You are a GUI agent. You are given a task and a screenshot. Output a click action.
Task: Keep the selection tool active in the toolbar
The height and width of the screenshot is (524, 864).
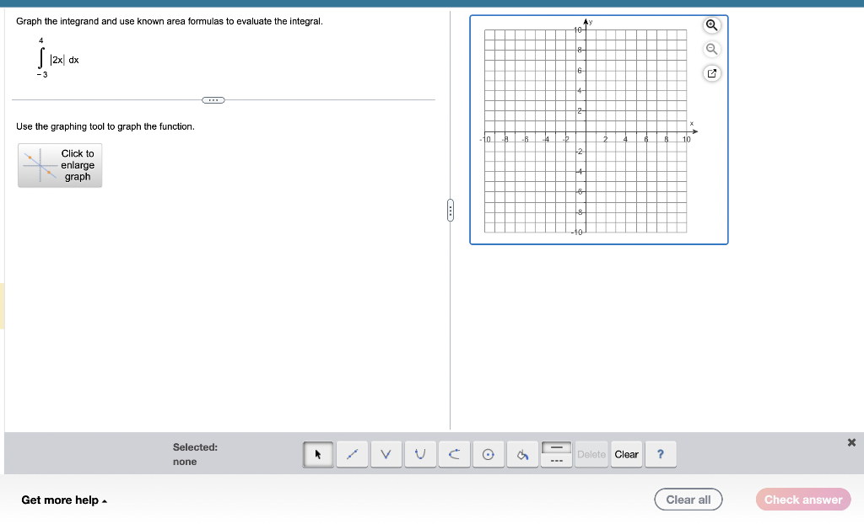click(317, 454)
